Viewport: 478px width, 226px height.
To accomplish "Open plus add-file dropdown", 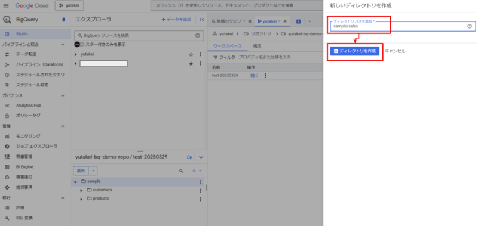I will pyautogui.click(x=197, y=171).
